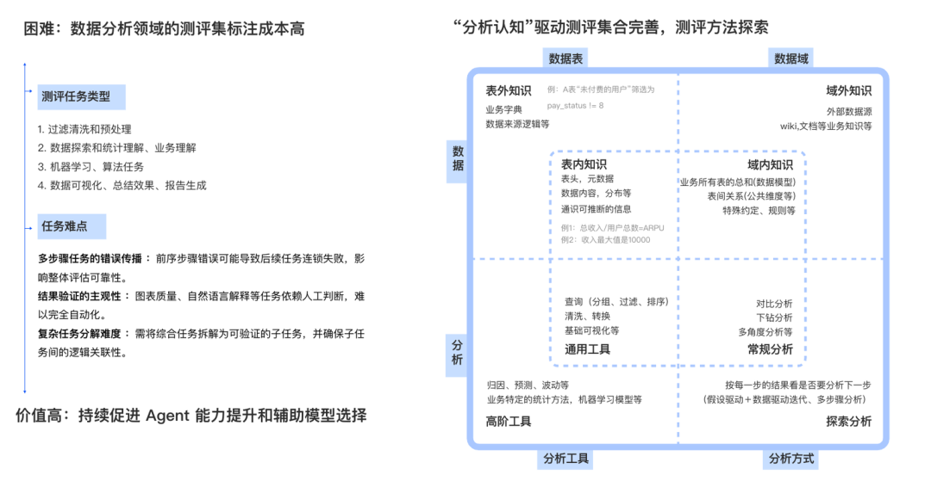
Task: Click the example text pay_status != 8
Action: click(575, 106)
